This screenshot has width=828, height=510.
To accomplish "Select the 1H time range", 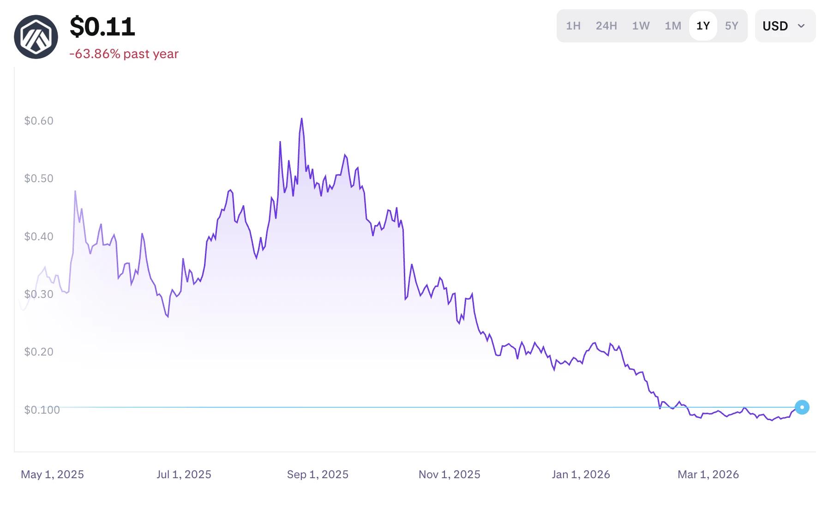I will click(573, 26).
